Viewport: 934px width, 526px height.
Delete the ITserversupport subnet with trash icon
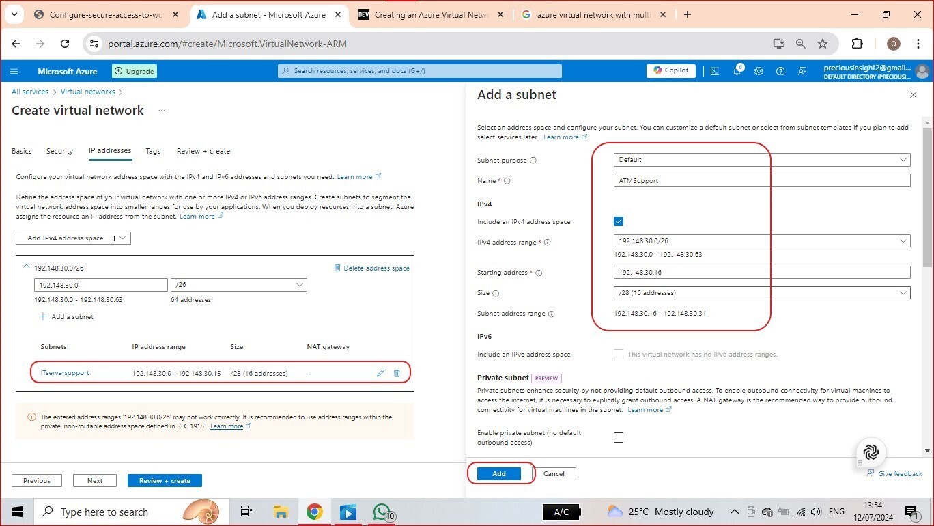click(x=397, y=373)
